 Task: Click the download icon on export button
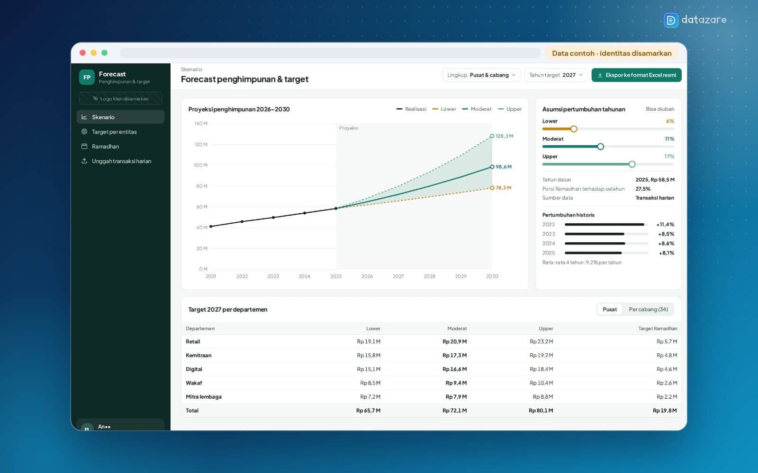600,75
